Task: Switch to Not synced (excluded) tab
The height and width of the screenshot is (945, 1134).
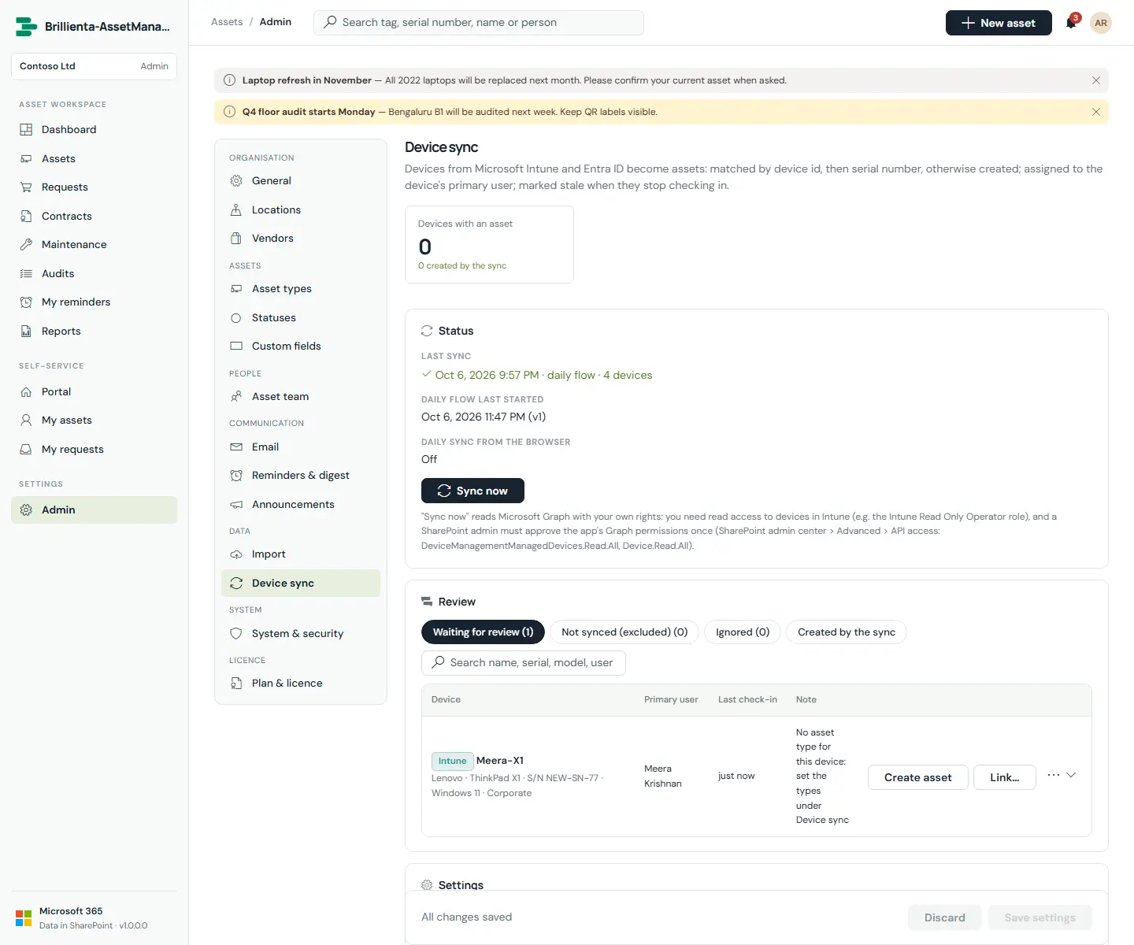Action: pyautogui.click(x=624, y=632)
